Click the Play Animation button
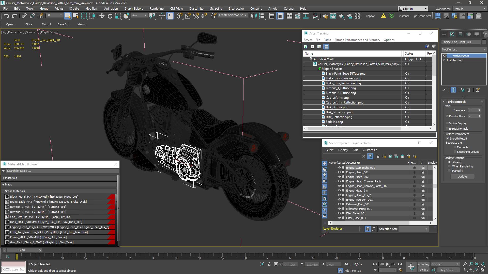 pos(387,264)
